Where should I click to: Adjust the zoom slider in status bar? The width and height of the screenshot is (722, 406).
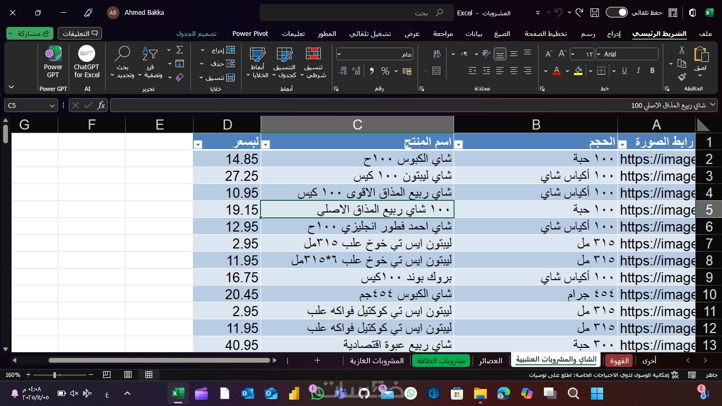[x=55, y=375]
